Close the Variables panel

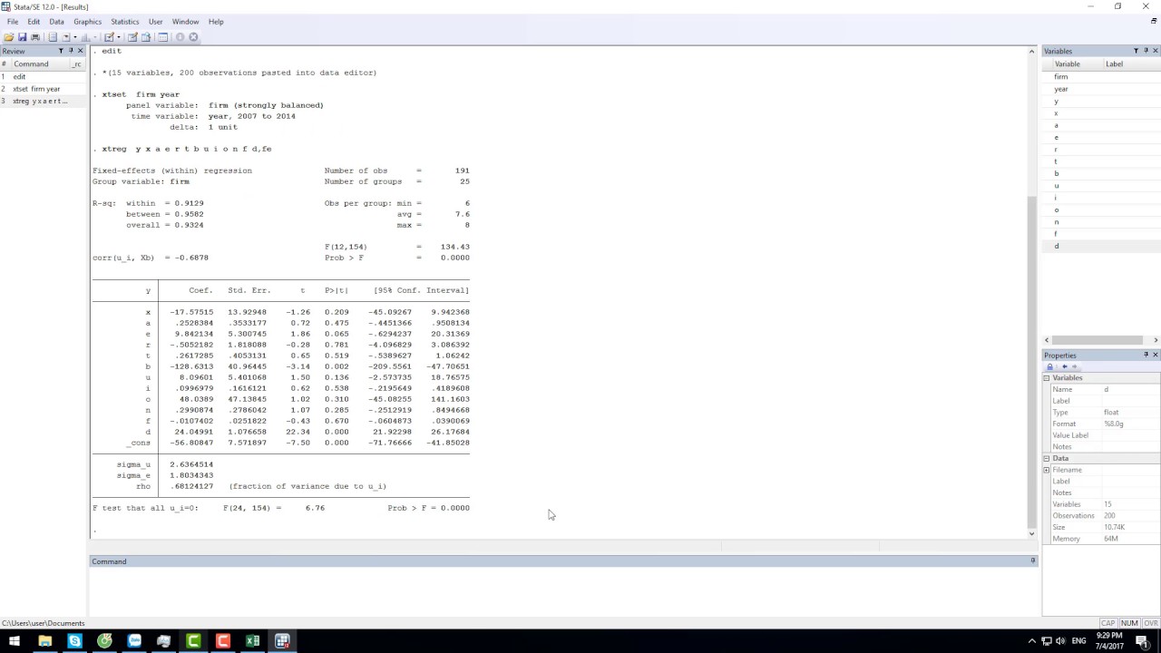tap(1155, 51)
